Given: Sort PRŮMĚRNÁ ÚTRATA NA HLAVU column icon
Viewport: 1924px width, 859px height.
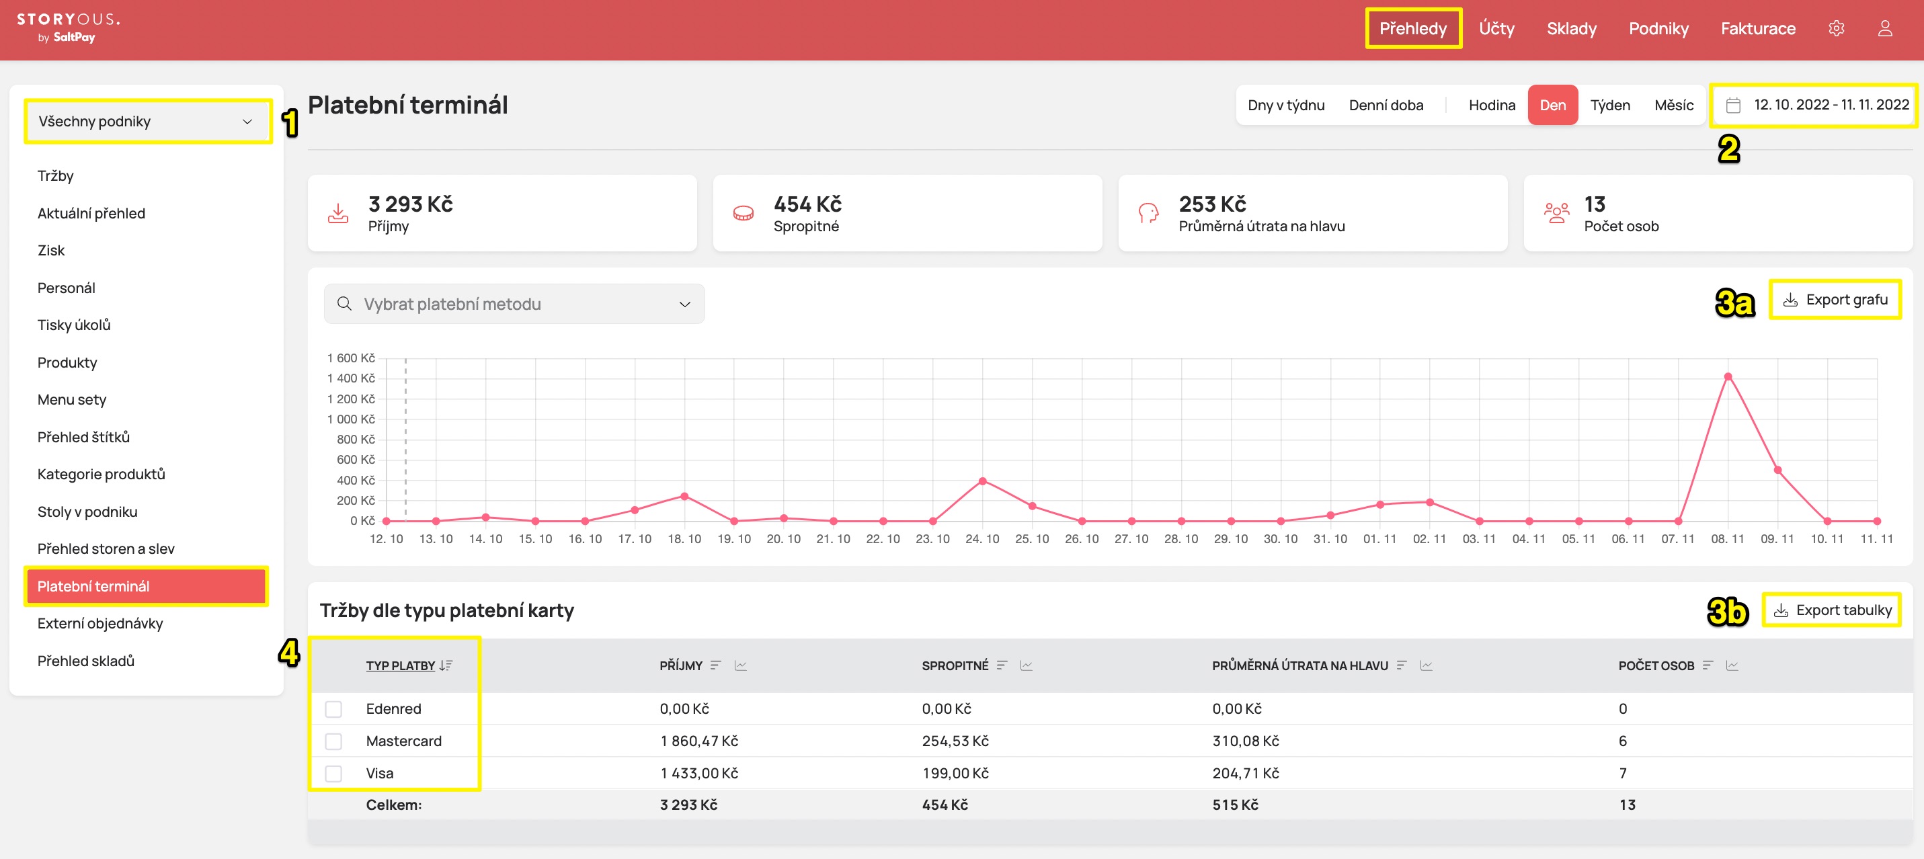Looking at the screenshot, I should pos(1402,665).
